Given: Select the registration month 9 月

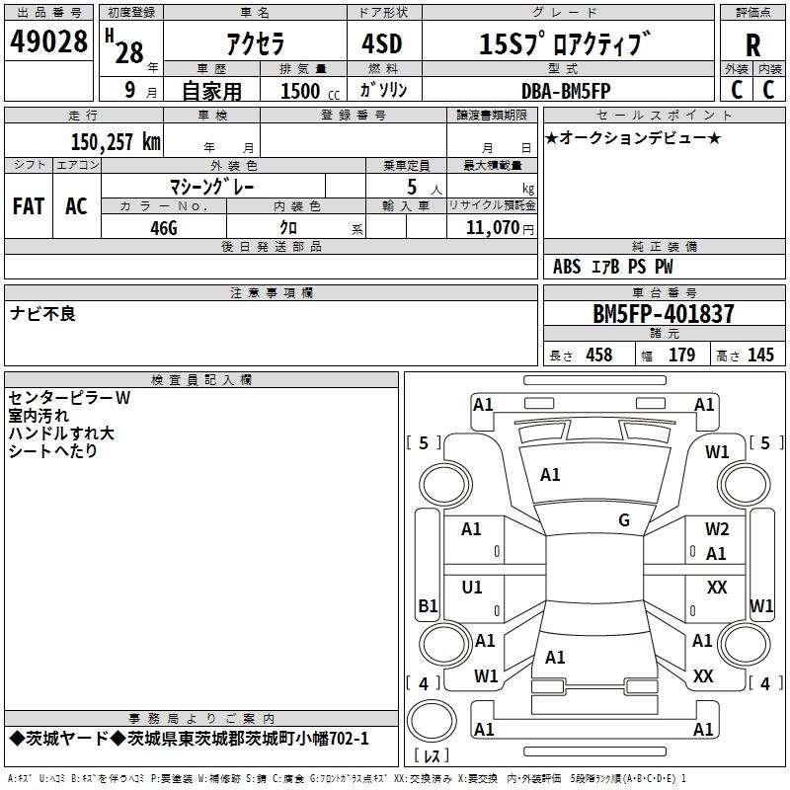Looking at the screenshot, I should coord(141,90).
